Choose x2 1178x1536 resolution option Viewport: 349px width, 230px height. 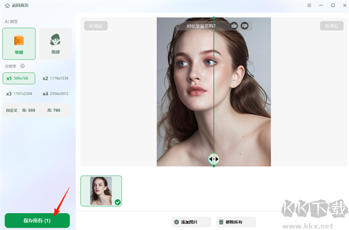(55, 78)
